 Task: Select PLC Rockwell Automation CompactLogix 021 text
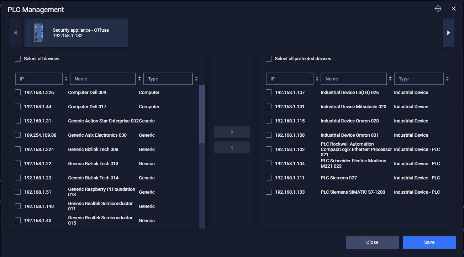coord(356,150)
